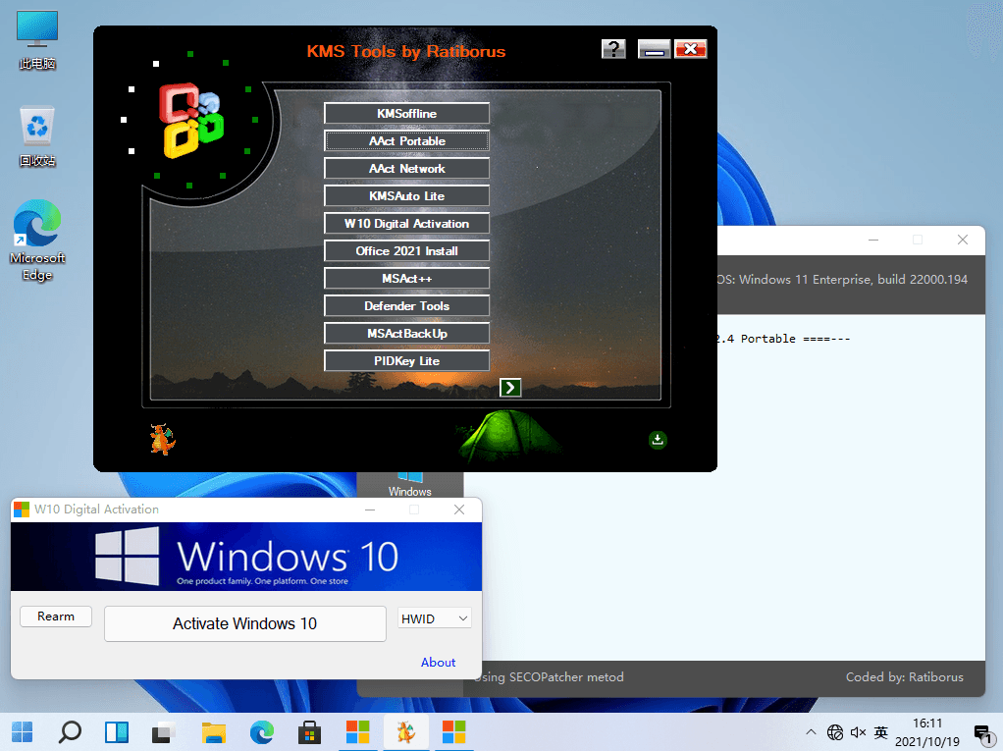
Task: Go to next page with green arrow
Action: 509,388
